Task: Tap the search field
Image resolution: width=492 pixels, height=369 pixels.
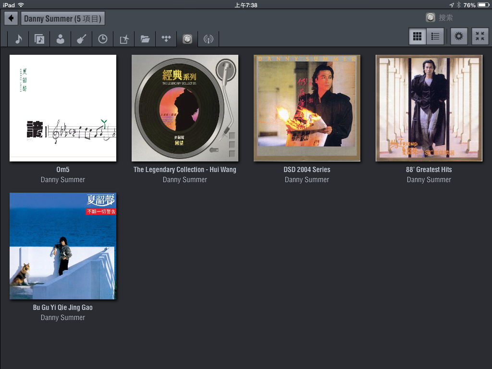Action: 452,18
